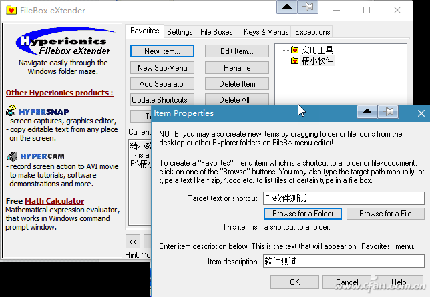Click the roll-up arrow in Item Properties title bar
Screen dimensions: 430x297
[367, 111]
